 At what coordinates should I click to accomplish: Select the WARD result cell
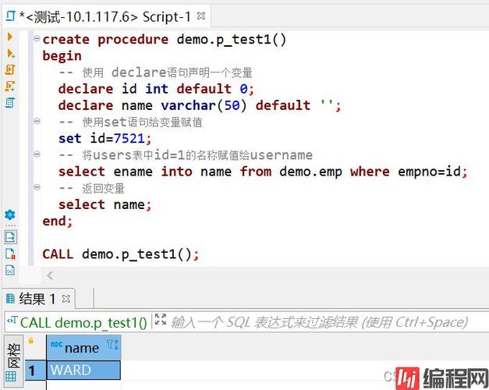tap(83, 370)
